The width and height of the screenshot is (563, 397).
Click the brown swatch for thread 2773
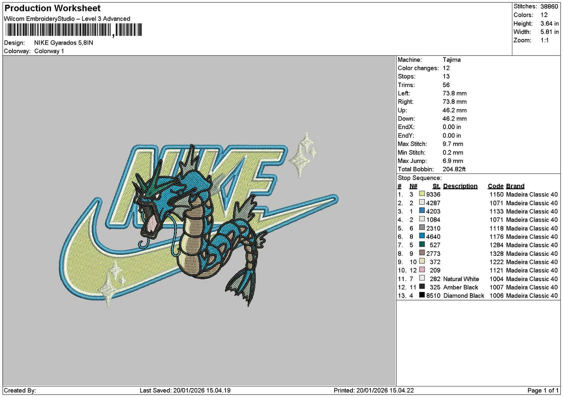tap(422, 253)
